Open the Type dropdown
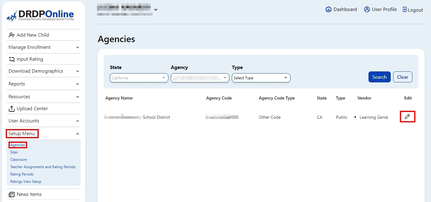The image size is (431, 202). (x=261, y=78)
